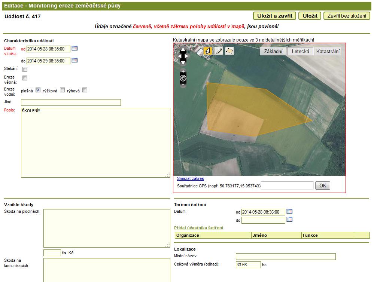374x282 pixels.
Task: Click into Škoda na komunikacích text area
Action: pos(107,270)
